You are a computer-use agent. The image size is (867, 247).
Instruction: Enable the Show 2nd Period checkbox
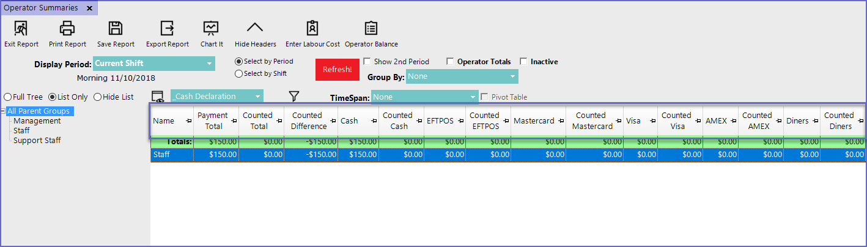pyautogui.click(x=367, y=62)
